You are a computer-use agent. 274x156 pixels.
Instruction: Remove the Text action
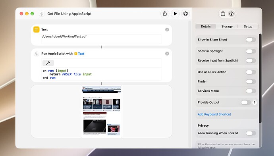pyautogui.click(x=167, y=29)
